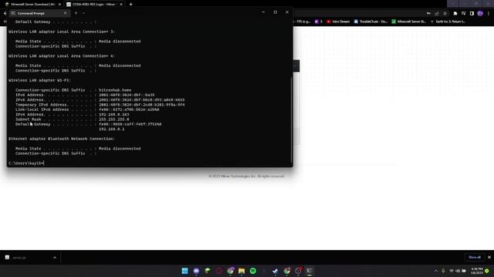
Task: Click Ethernet adapter Bluetooth Network Connection heading
Action: pyautogui.click(x=62, y=138)
